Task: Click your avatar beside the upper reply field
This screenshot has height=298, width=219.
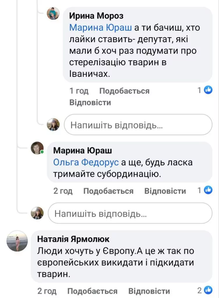Action: (53, 125)
